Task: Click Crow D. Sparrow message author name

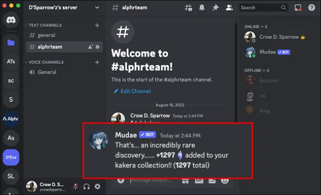Action: (150, 116)
